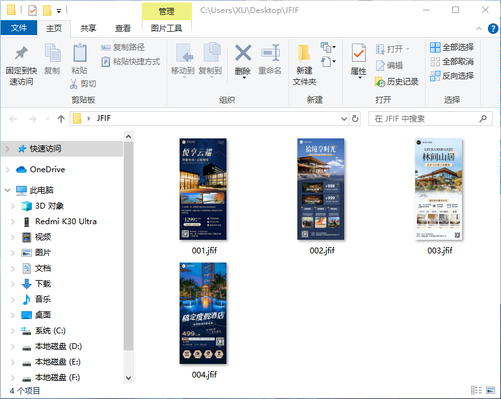The image size is (501, 399).
Task: Click the Pin to Quick access icon
Action: coord(21,53)
